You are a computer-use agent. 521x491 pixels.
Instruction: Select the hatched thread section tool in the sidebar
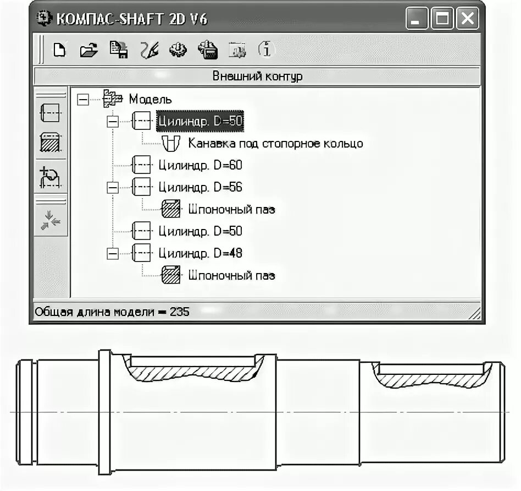click(x=50, y=143)
